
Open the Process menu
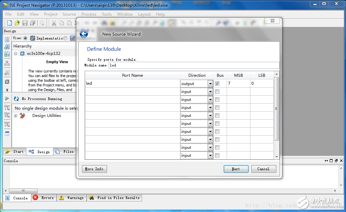(89, 14)
